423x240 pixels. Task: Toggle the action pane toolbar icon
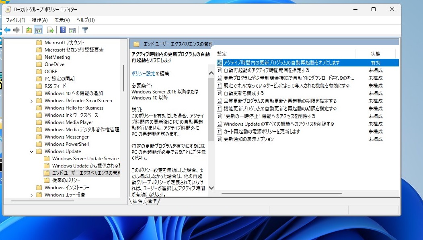click(72, 30)
